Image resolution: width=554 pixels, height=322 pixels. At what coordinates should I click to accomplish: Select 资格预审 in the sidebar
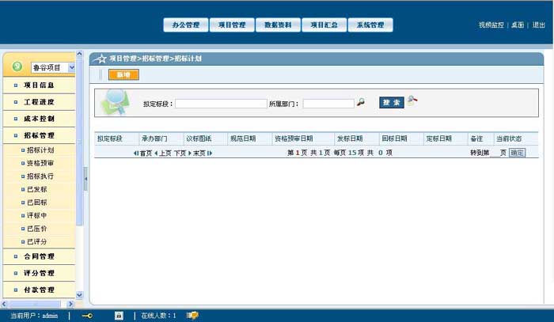40,163
